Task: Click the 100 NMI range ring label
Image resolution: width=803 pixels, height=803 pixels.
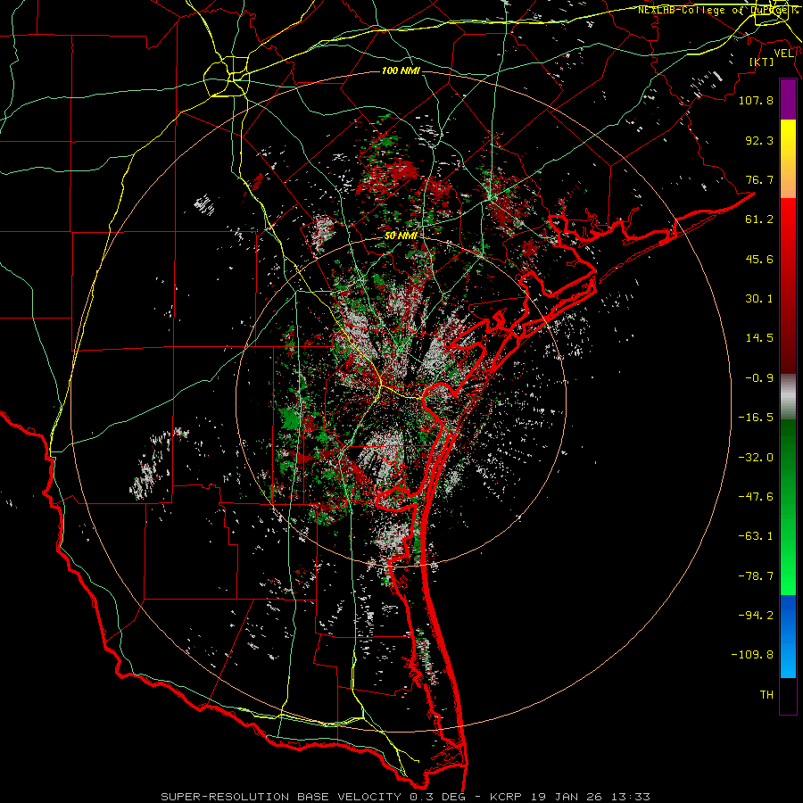Action: pos(401,70)
